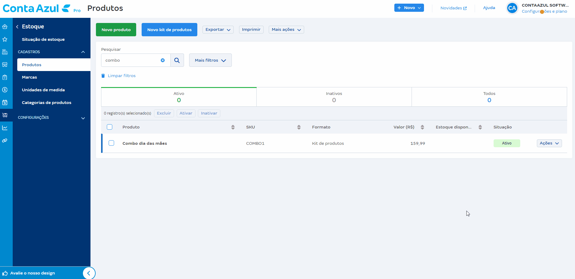Image resolution: width=575 pixels, height=279 pixels.
Task: Click the magnifier search button
Action: [x=177, y=60]
